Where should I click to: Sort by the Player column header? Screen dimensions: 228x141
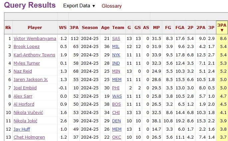pos(35,28)
